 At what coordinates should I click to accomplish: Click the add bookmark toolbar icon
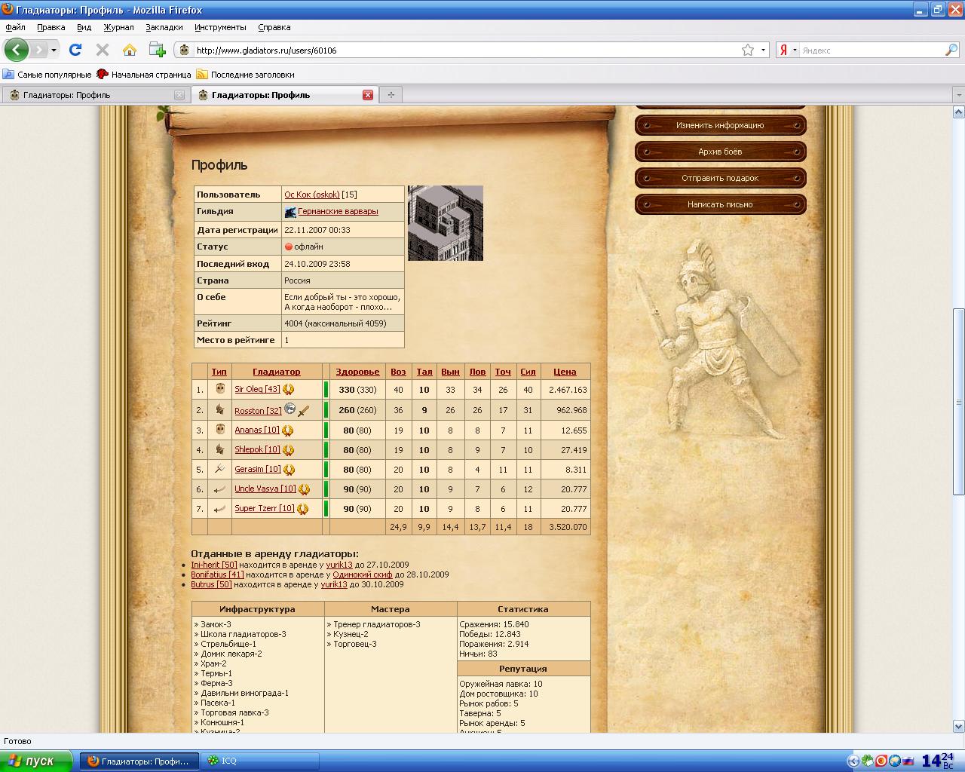(157, 50)
